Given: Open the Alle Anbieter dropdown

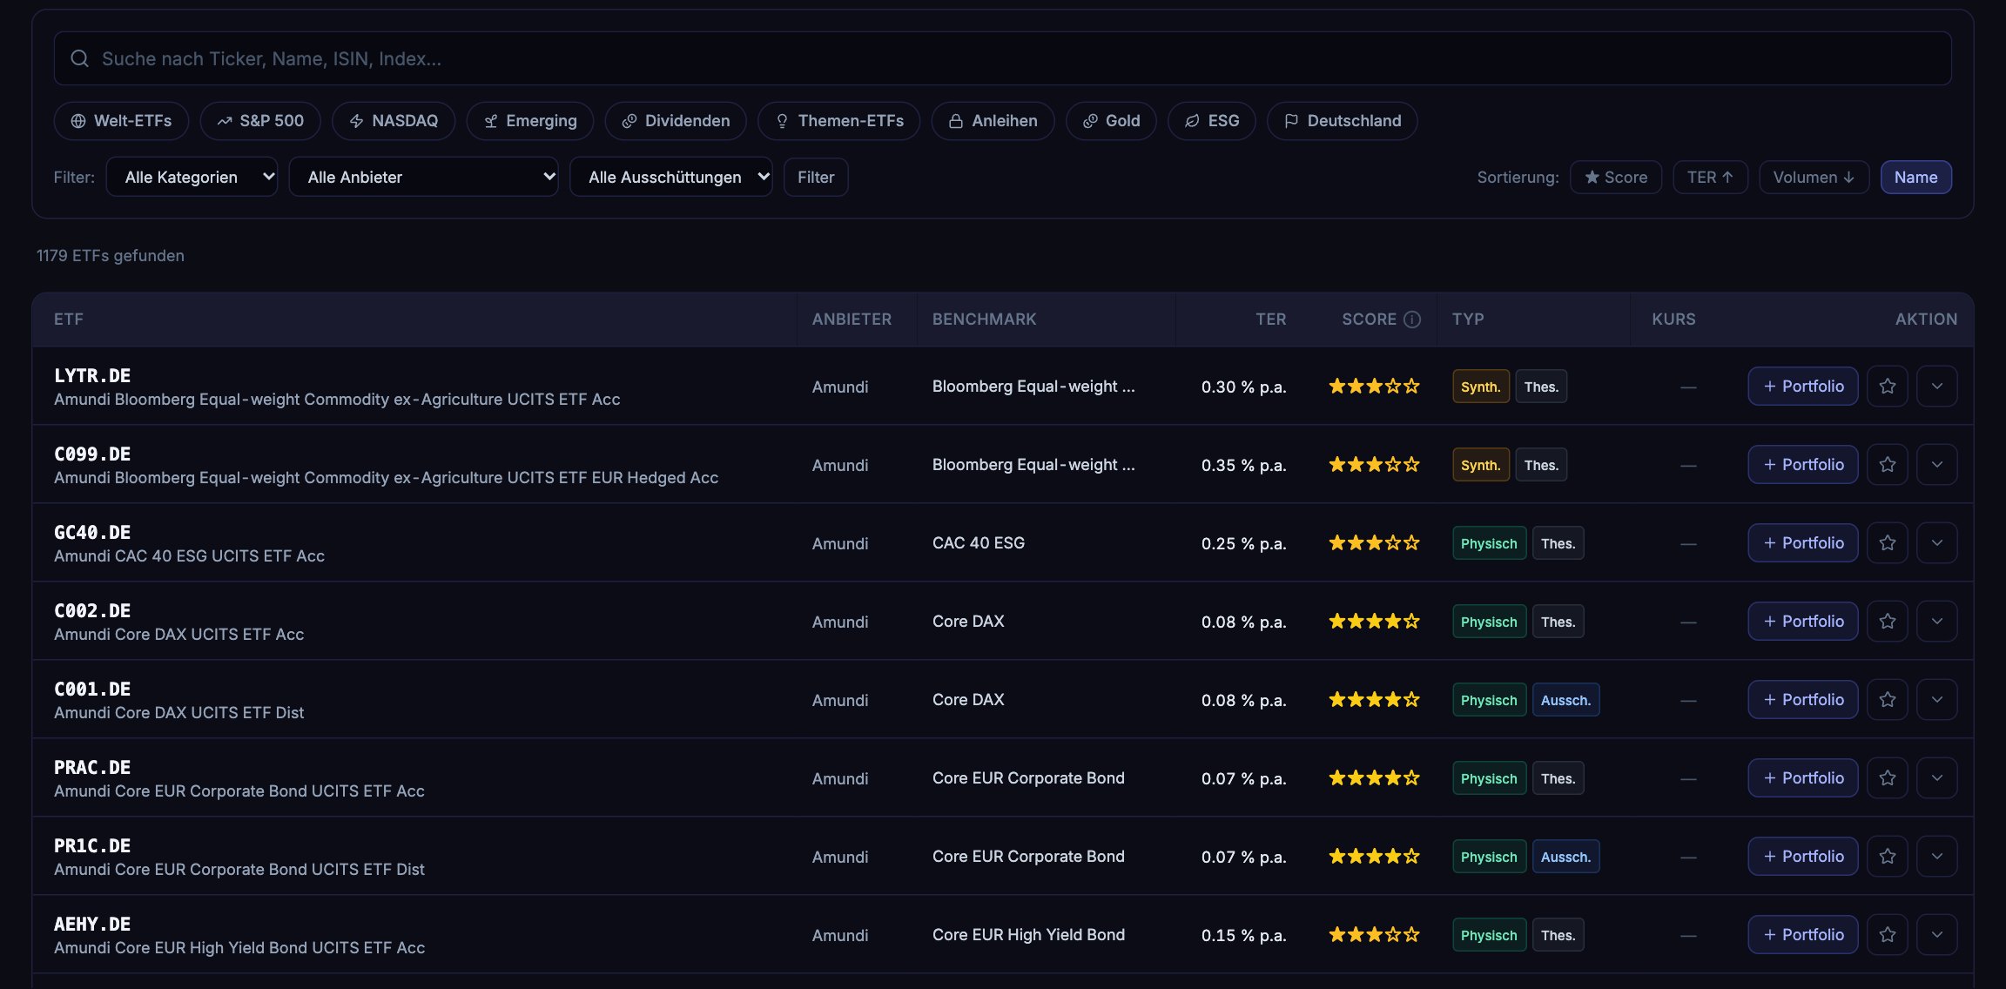Looking at the screenshot, I should pos(423,177).
